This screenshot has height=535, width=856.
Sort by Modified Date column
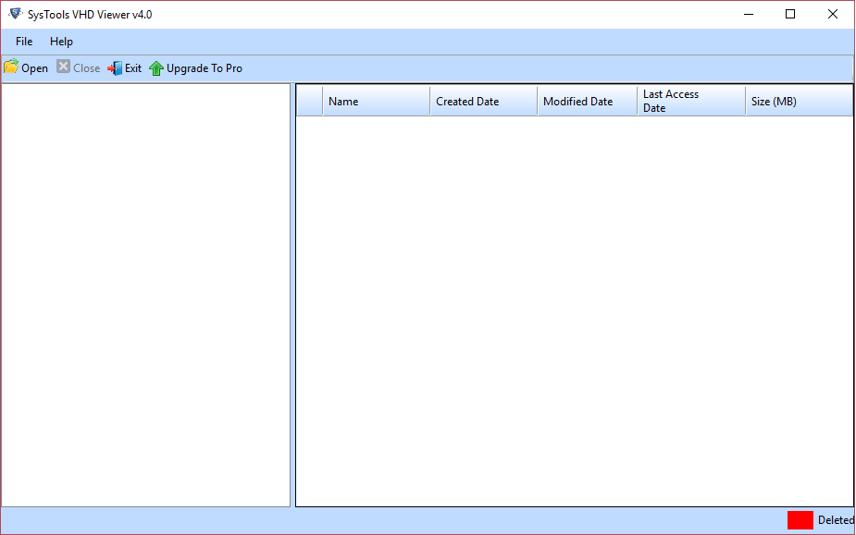tap(588, 101)
